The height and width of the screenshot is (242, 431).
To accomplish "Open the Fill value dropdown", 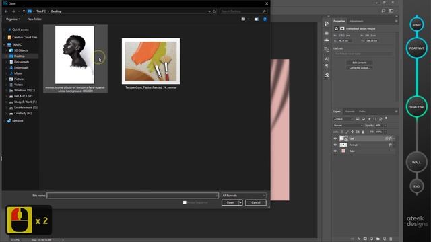I will [x=385, y=132].
